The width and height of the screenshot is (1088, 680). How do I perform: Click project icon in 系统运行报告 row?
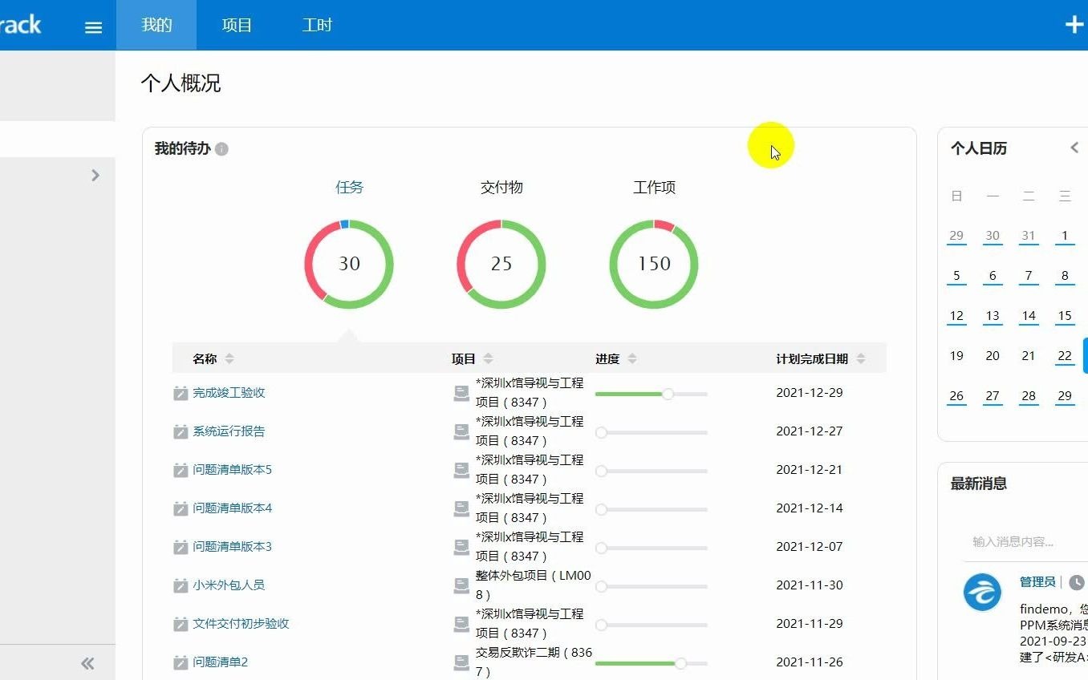[x=461, y=431]
